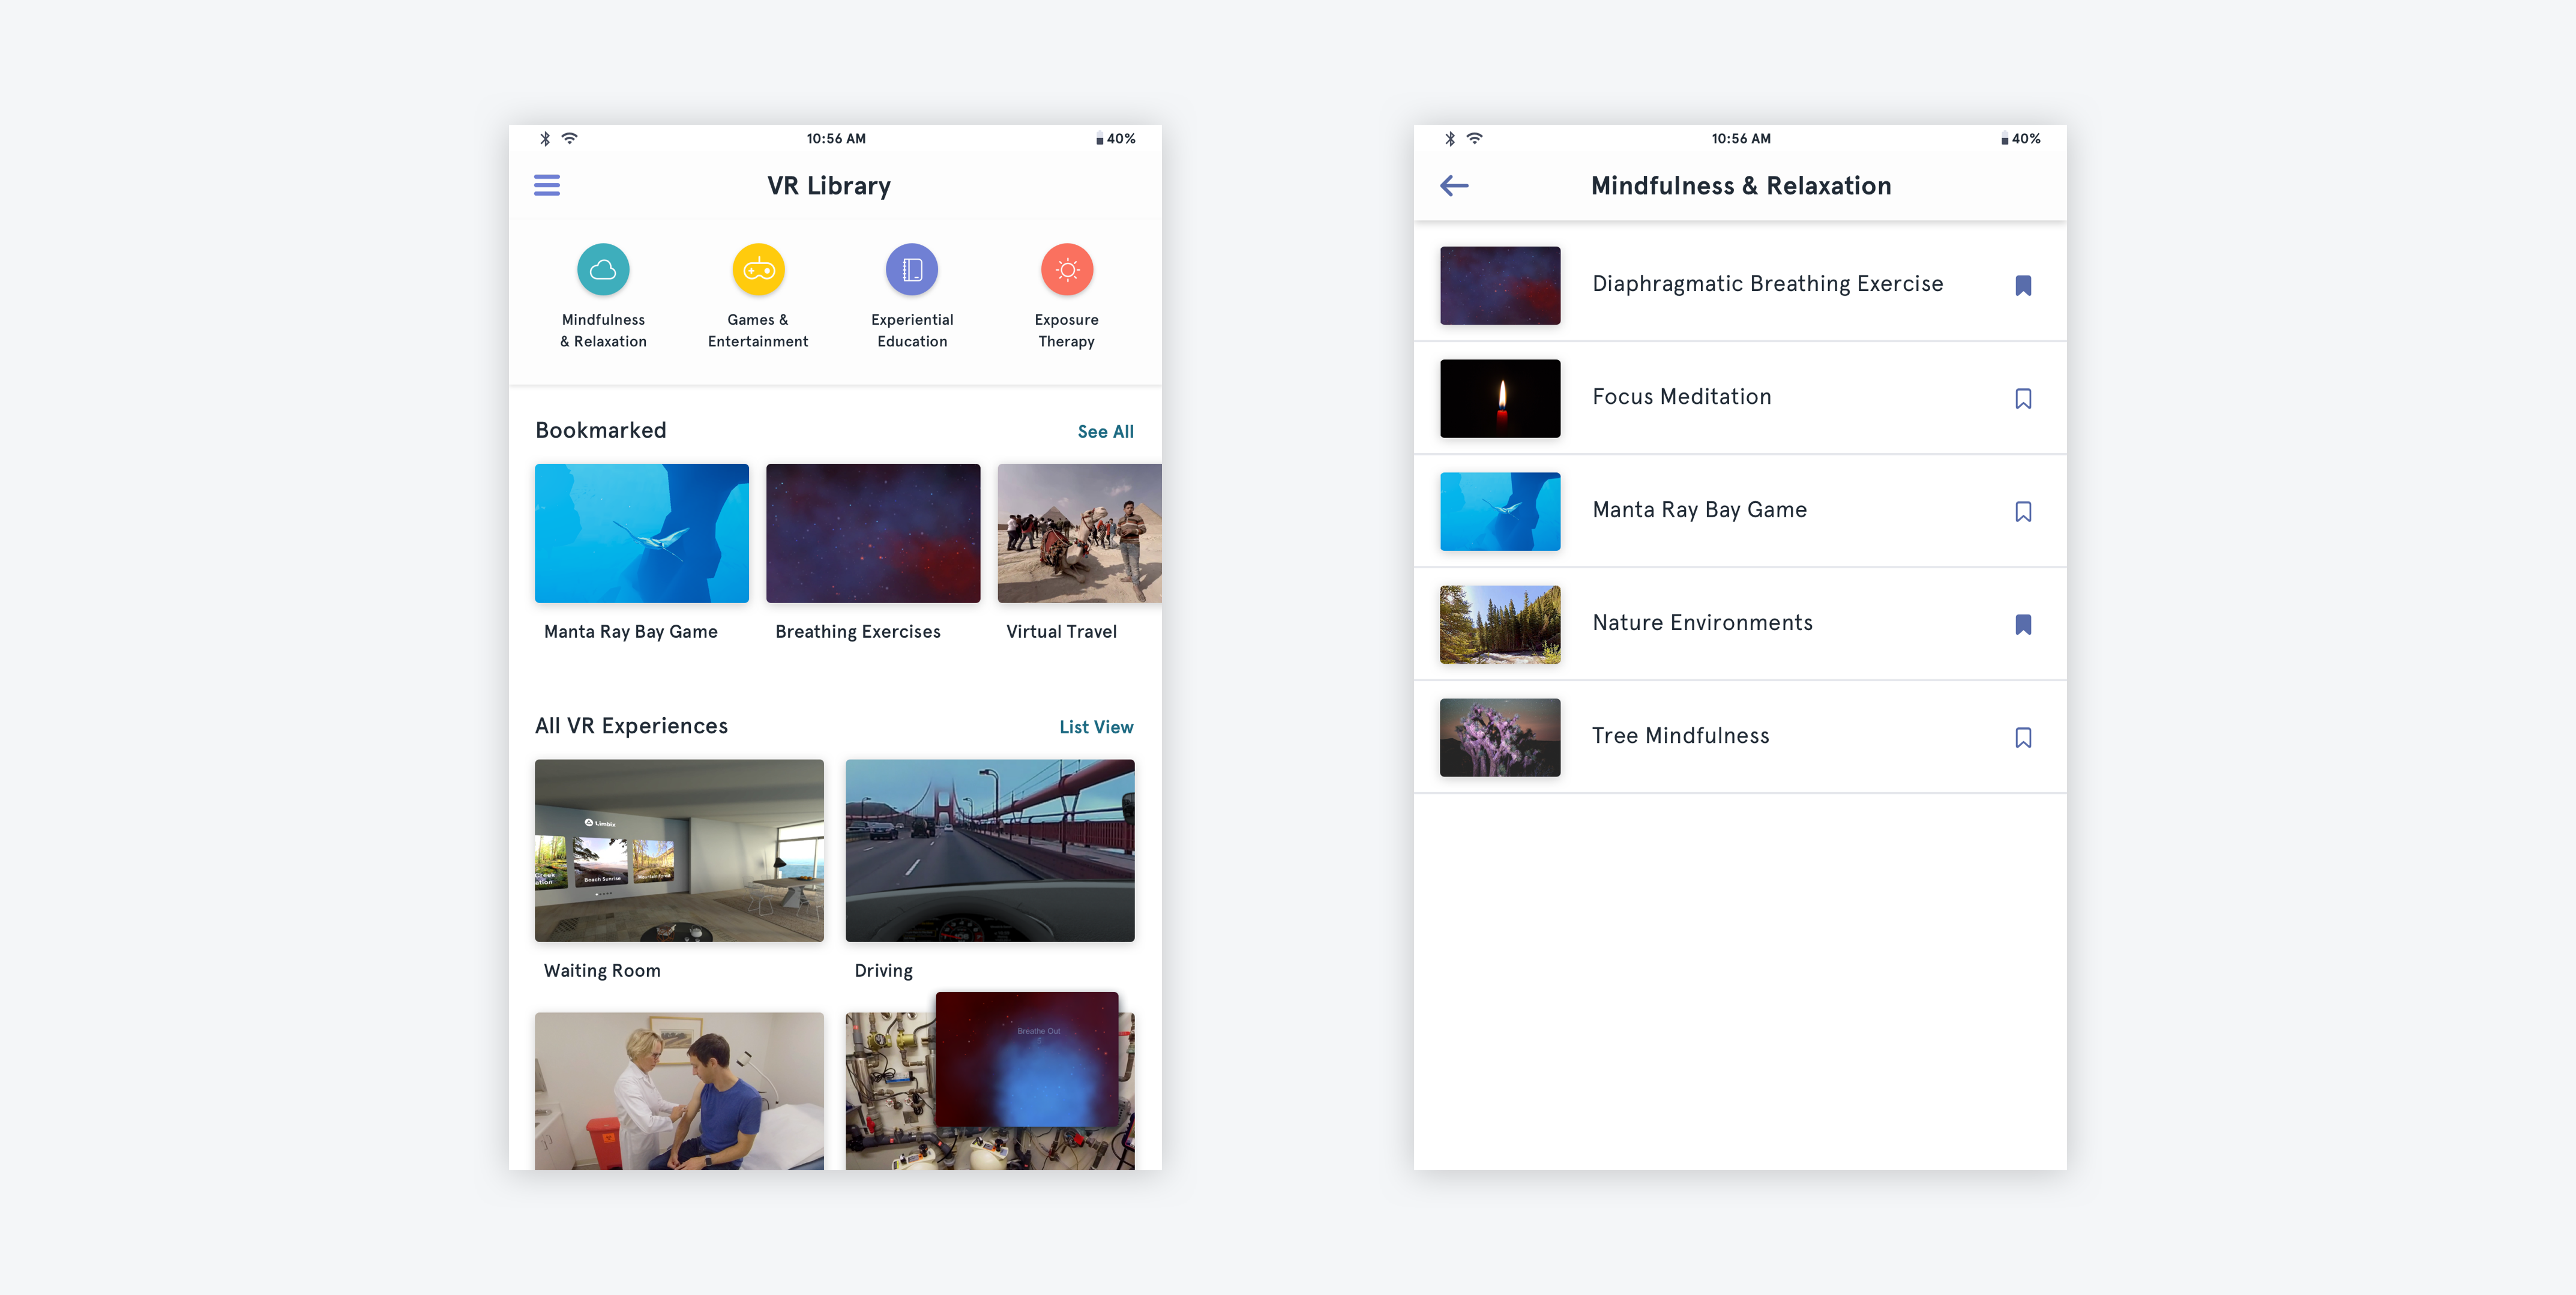Expand See All bookmarked items
Image resolution: width=2576 pixels, height=1295 pixels.
click(1105, 431)
